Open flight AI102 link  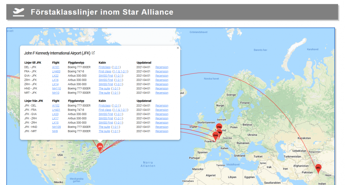[56, 106]
